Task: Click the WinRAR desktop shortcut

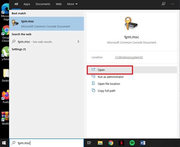Action: 5,118
